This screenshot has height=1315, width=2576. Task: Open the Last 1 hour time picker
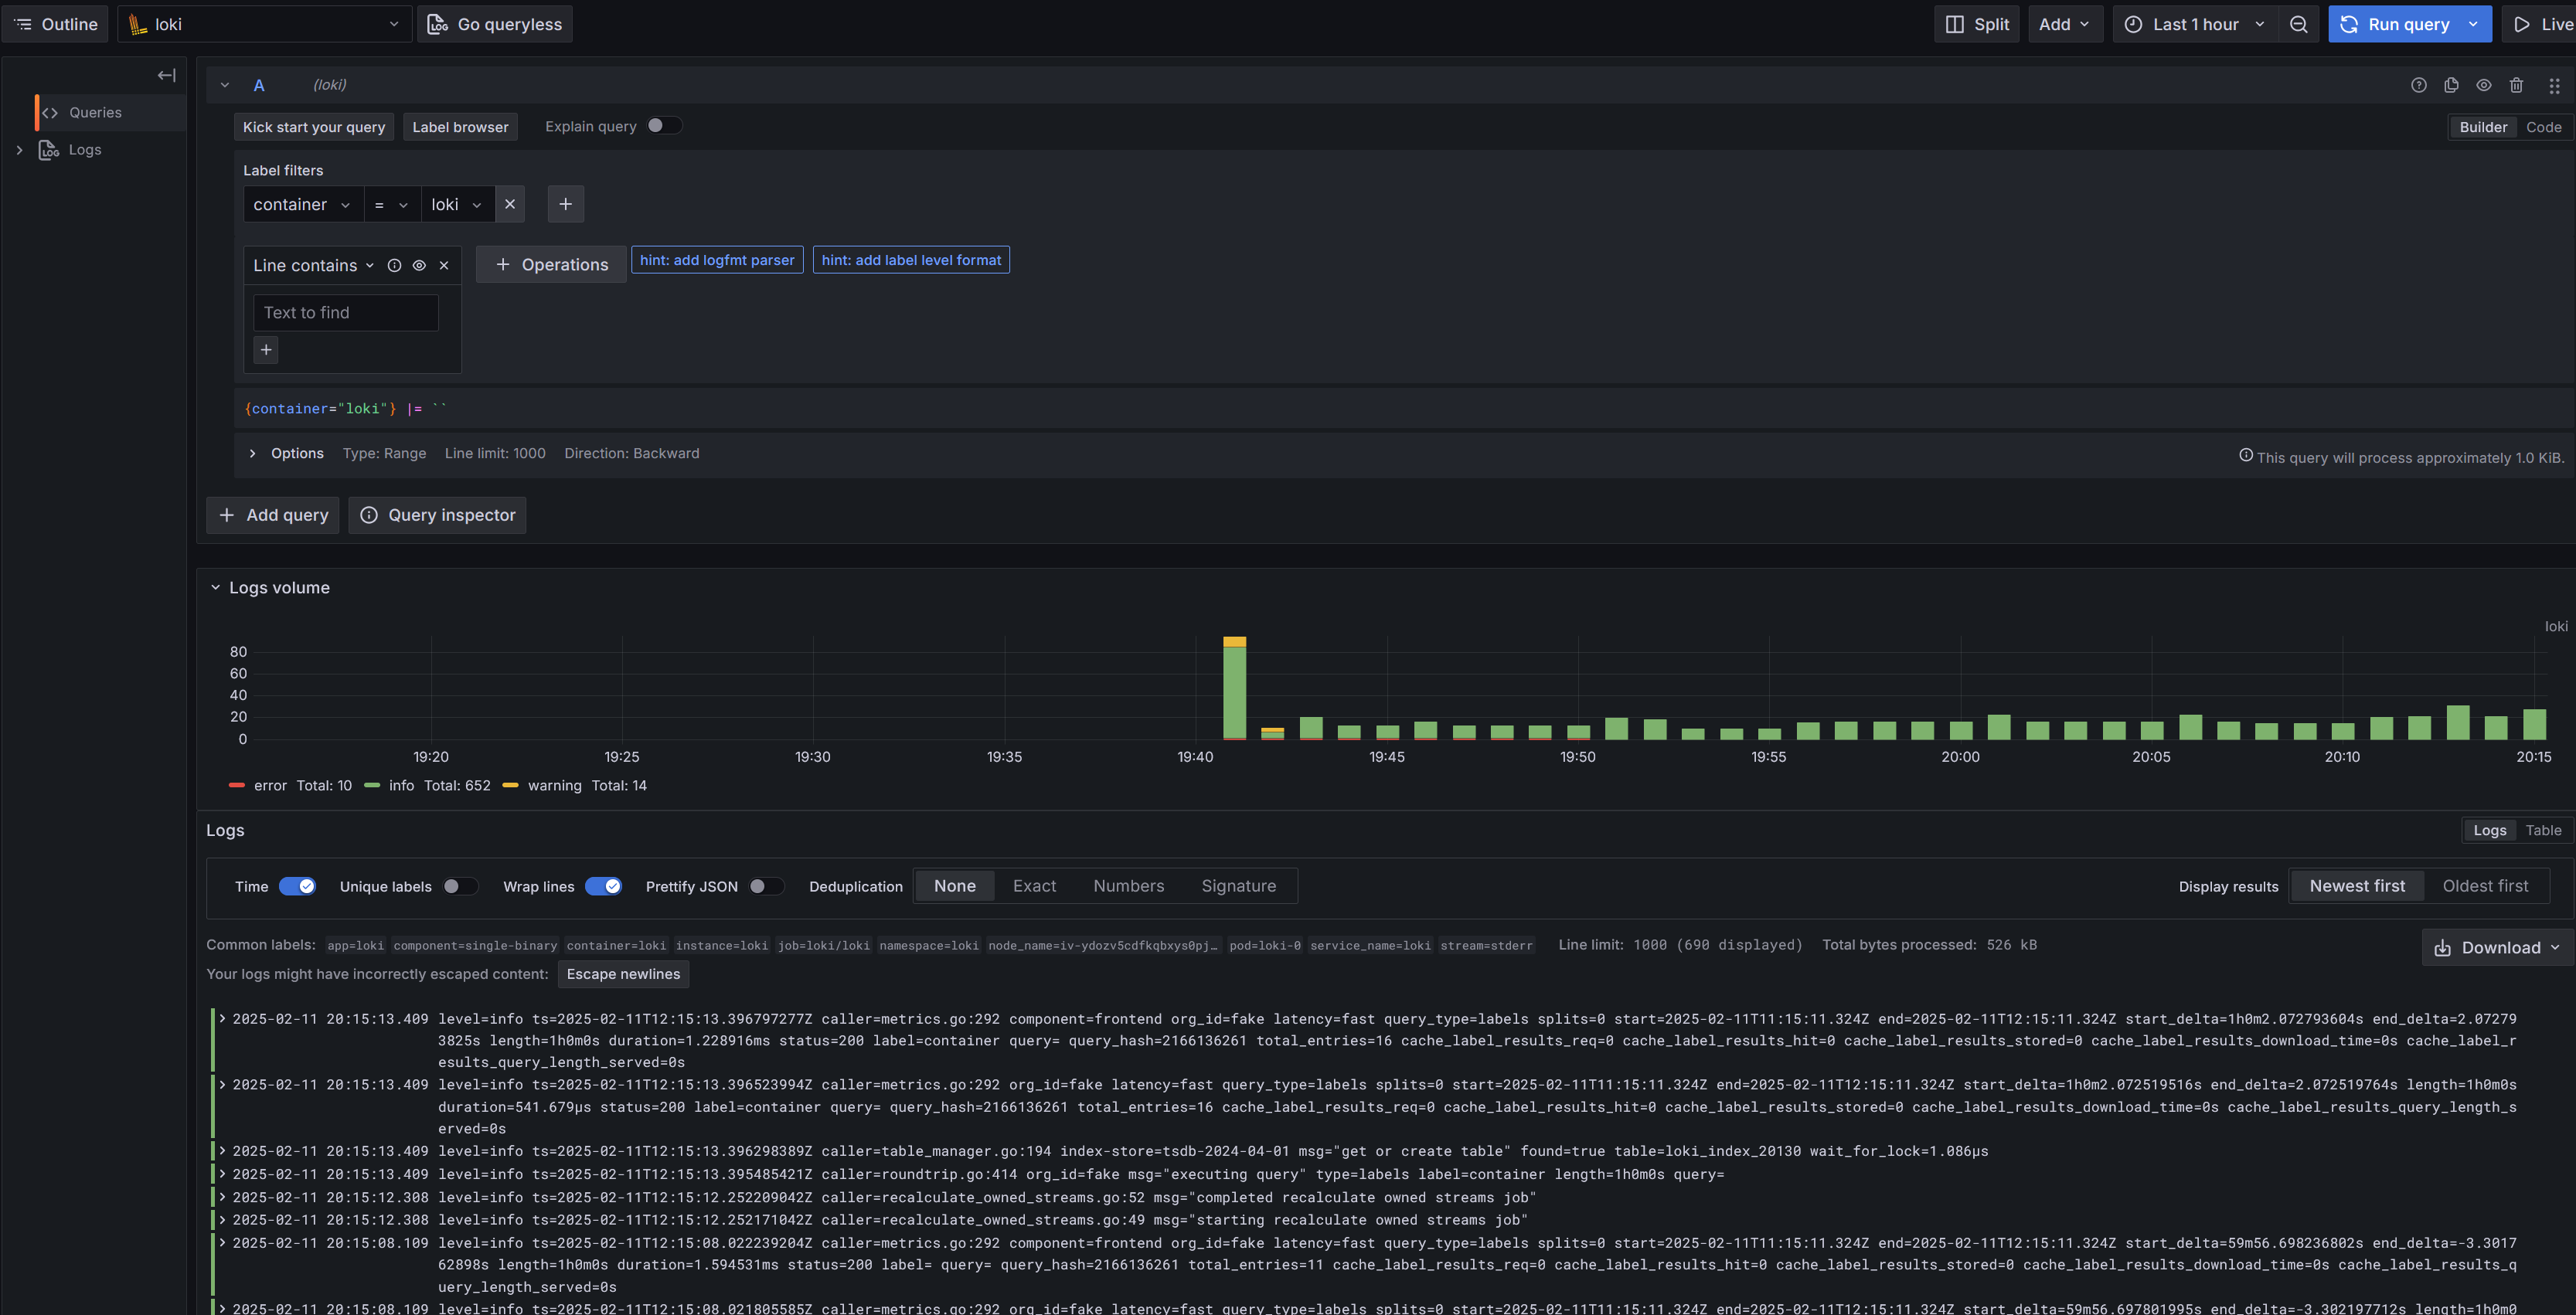point(2194,24)
